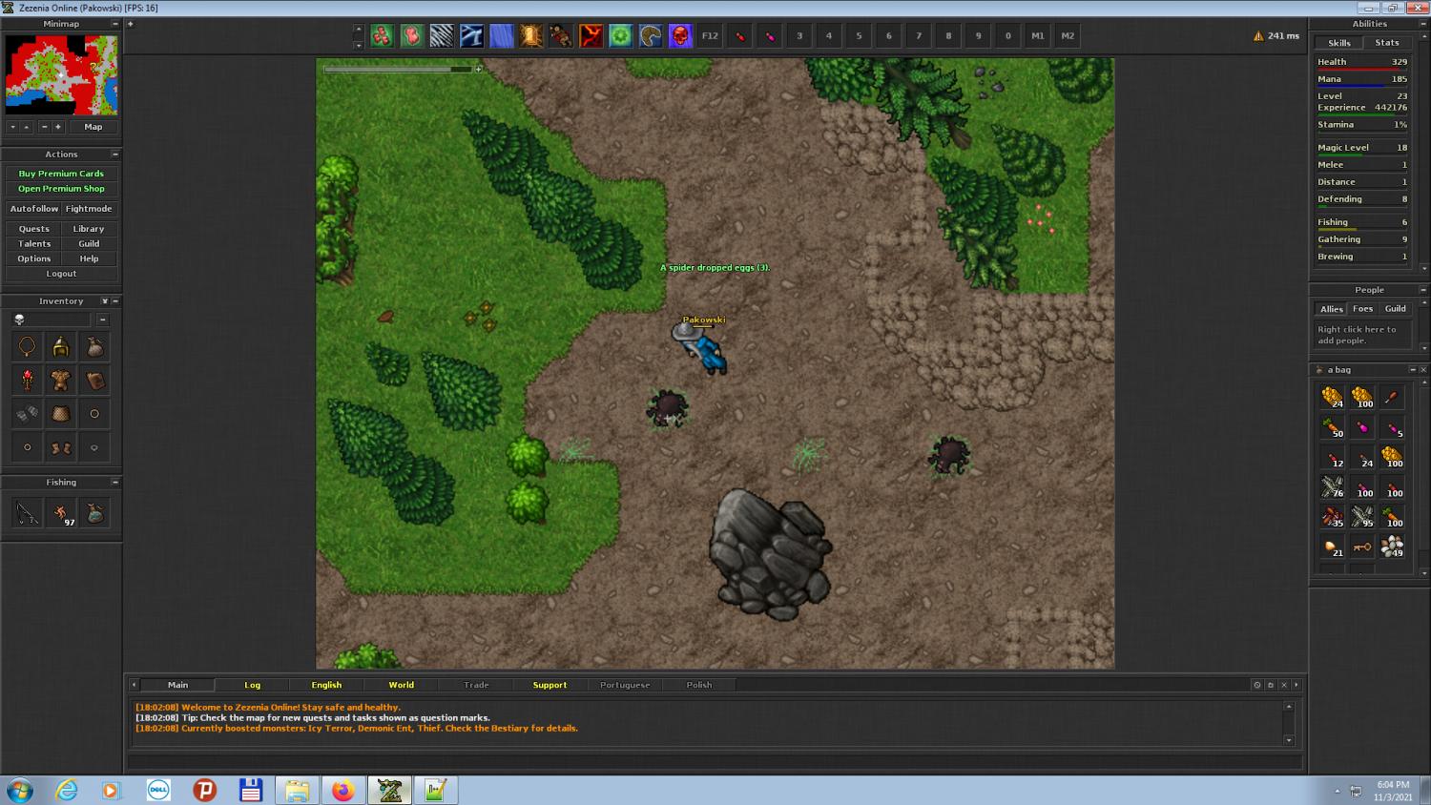Switch to the World chat tab
1431x805 pixels.
(x=401, y=685)
